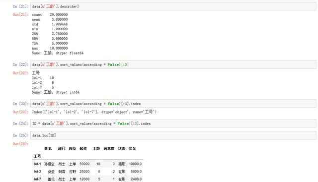Viewport: 318px width, 182px height.
Task: Click the 状态 column header
Action: click(121, 149)
